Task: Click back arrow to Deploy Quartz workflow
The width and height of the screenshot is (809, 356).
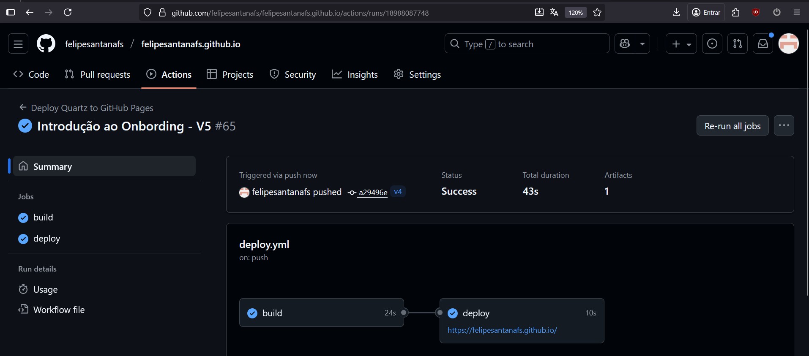Action: point(23,108)
